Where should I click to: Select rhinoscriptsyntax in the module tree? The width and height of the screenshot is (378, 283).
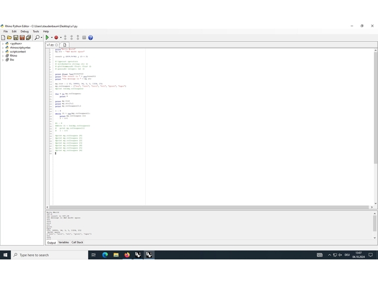coord(20,48)
